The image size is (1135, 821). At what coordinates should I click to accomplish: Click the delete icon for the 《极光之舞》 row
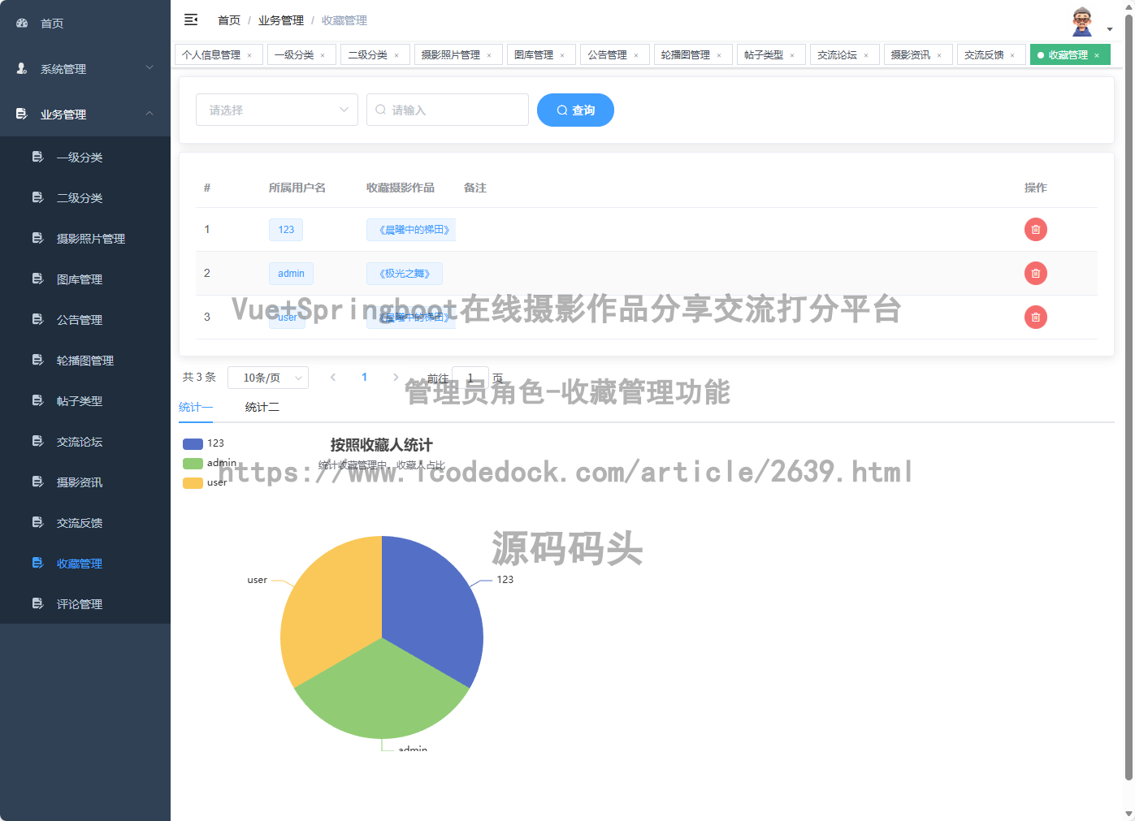1035,273
